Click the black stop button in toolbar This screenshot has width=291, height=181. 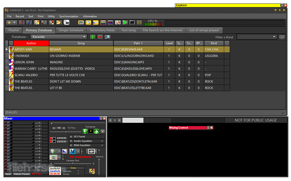(132, 23)
